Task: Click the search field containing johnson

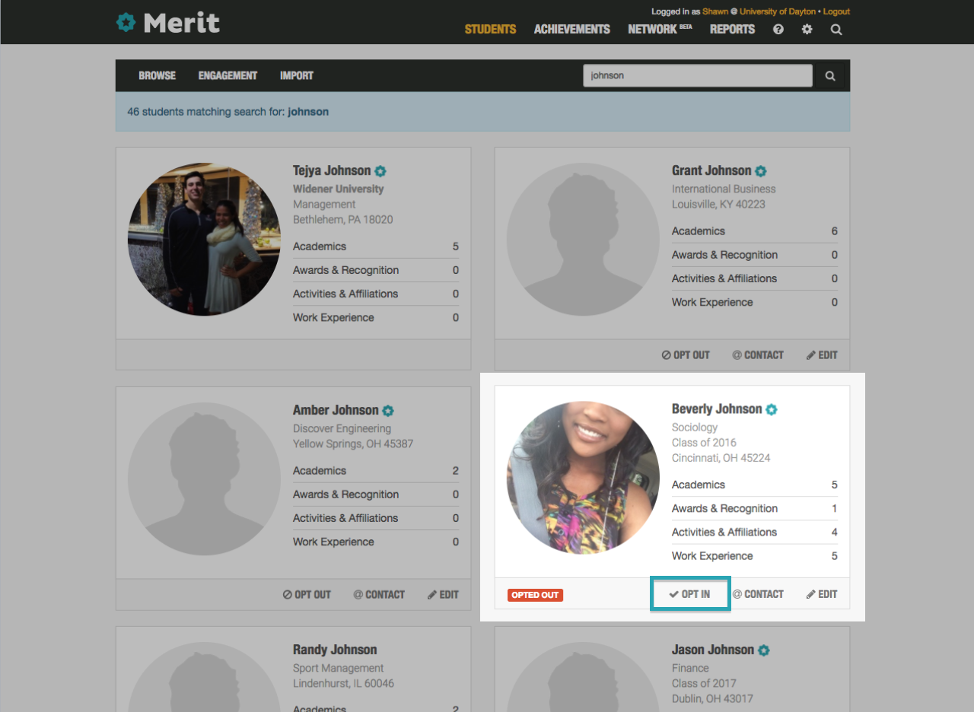Action: pyautogui.click(x=698, y=76)
